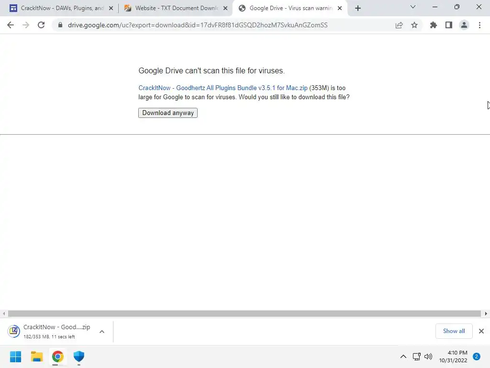Close the Website TXT Document tab

tap(225, 9)
